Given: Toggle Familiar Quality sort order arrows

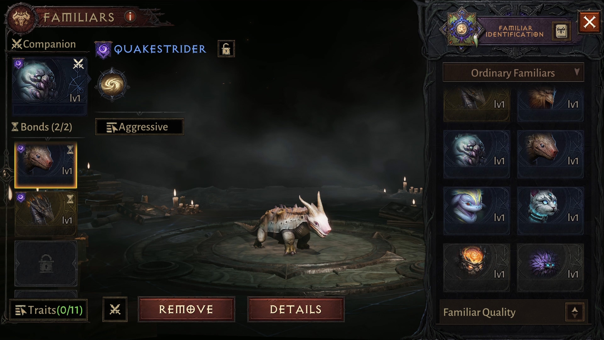Looking at the screenshot, I should click(x=574, y=312).
